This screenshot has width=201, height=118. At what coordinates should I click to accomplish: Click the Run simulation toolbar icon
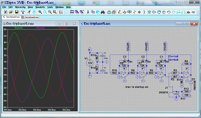6,12
